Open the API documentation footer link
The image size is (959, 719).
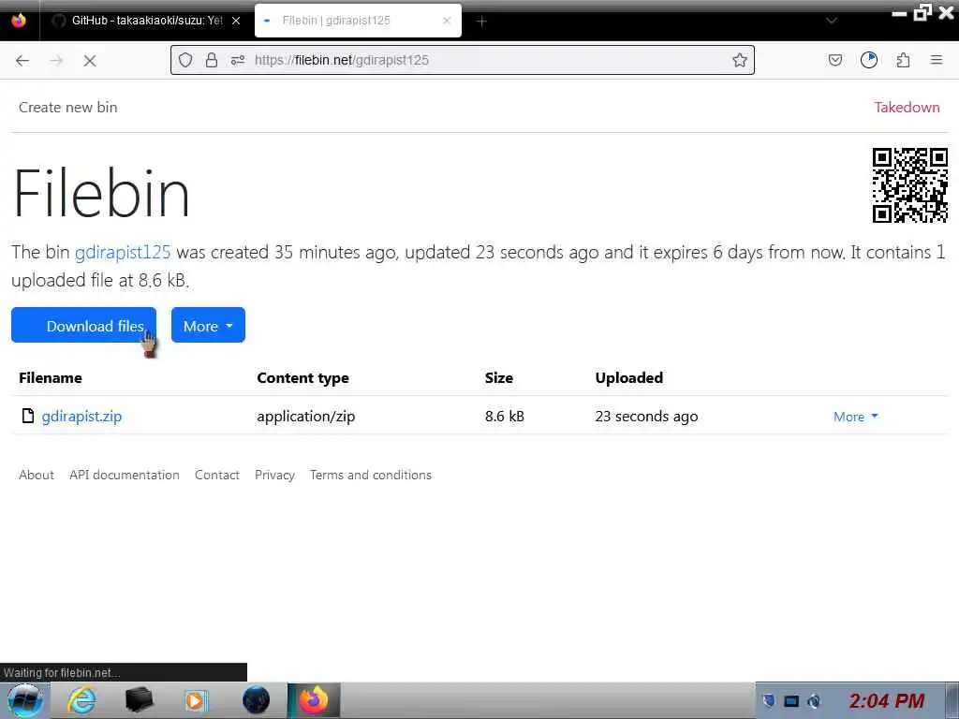125,475
